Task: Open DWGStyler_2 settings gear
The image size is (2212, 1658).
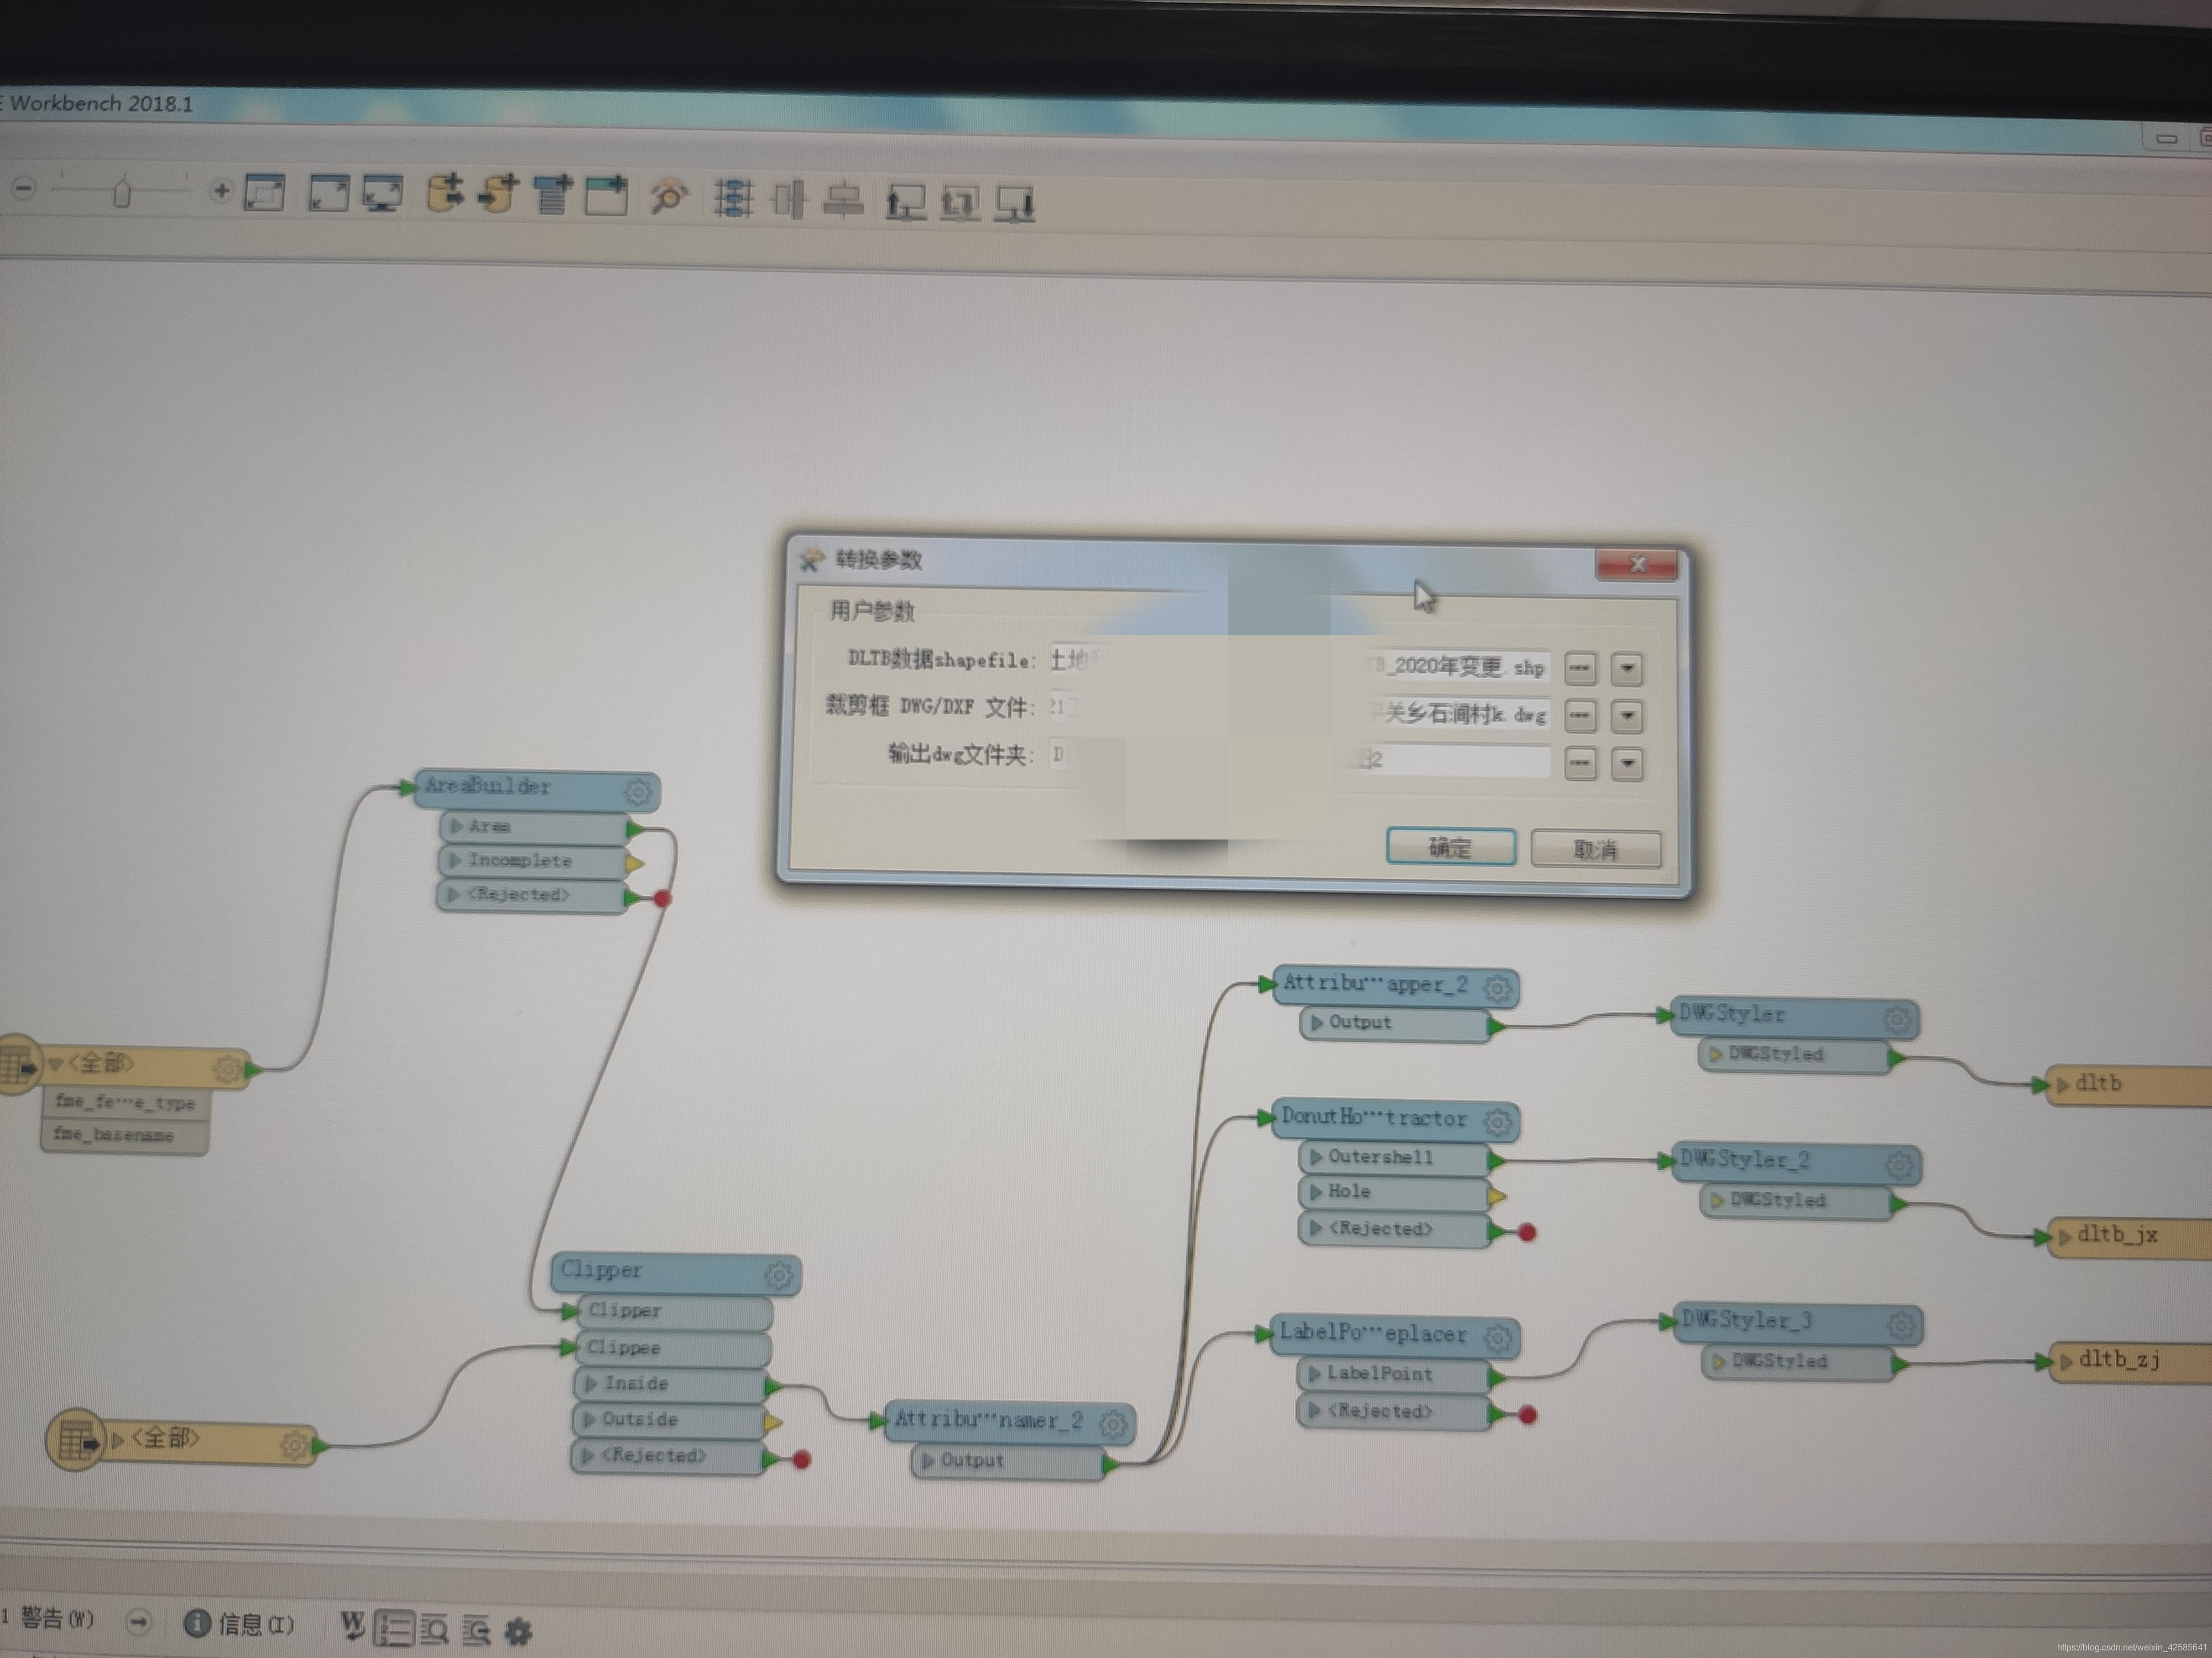Action: click(x=1900, y=1164)
